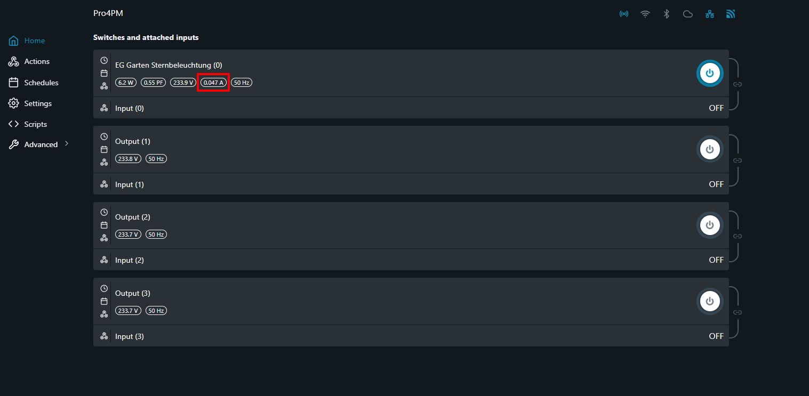Switch on Output (3) power button

pos(709,301)
